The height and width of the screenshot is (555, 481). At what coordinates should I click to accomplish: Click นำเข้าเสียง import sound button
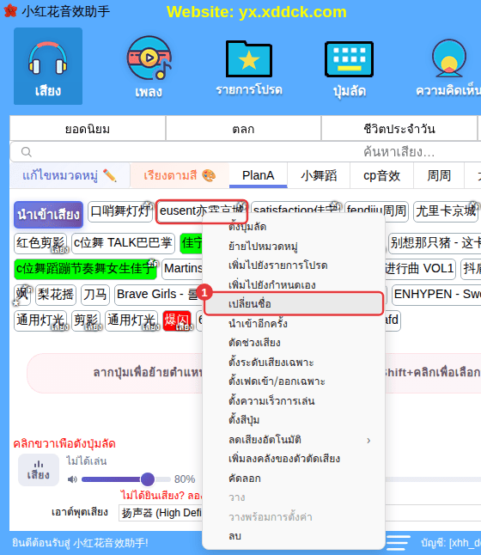[48, 215]
